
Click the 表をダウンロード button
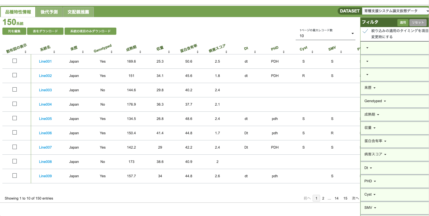point(45,31)
